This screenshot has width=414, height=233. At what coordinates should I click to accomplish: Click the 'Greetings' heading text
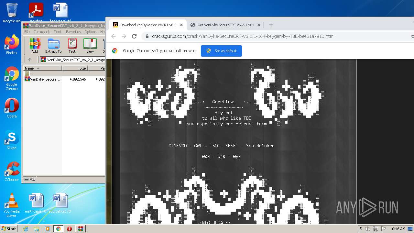[x=224, y=102]
